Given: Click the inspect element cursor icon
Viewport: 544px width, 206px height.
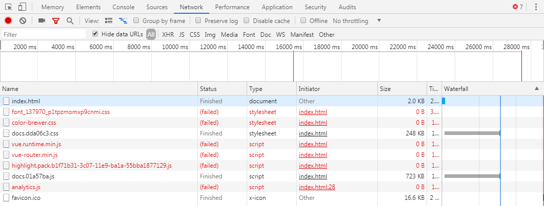Looking at the screenshot, I should click(9, 7).
